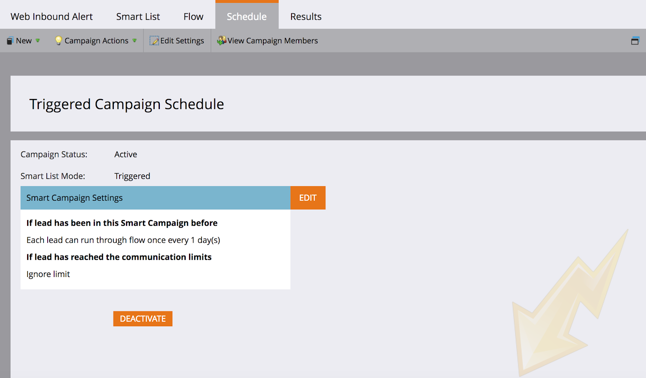Click the View Campaign Members people icon
The height and width of the screenshot is (378, 646).
tap(222, 40)
